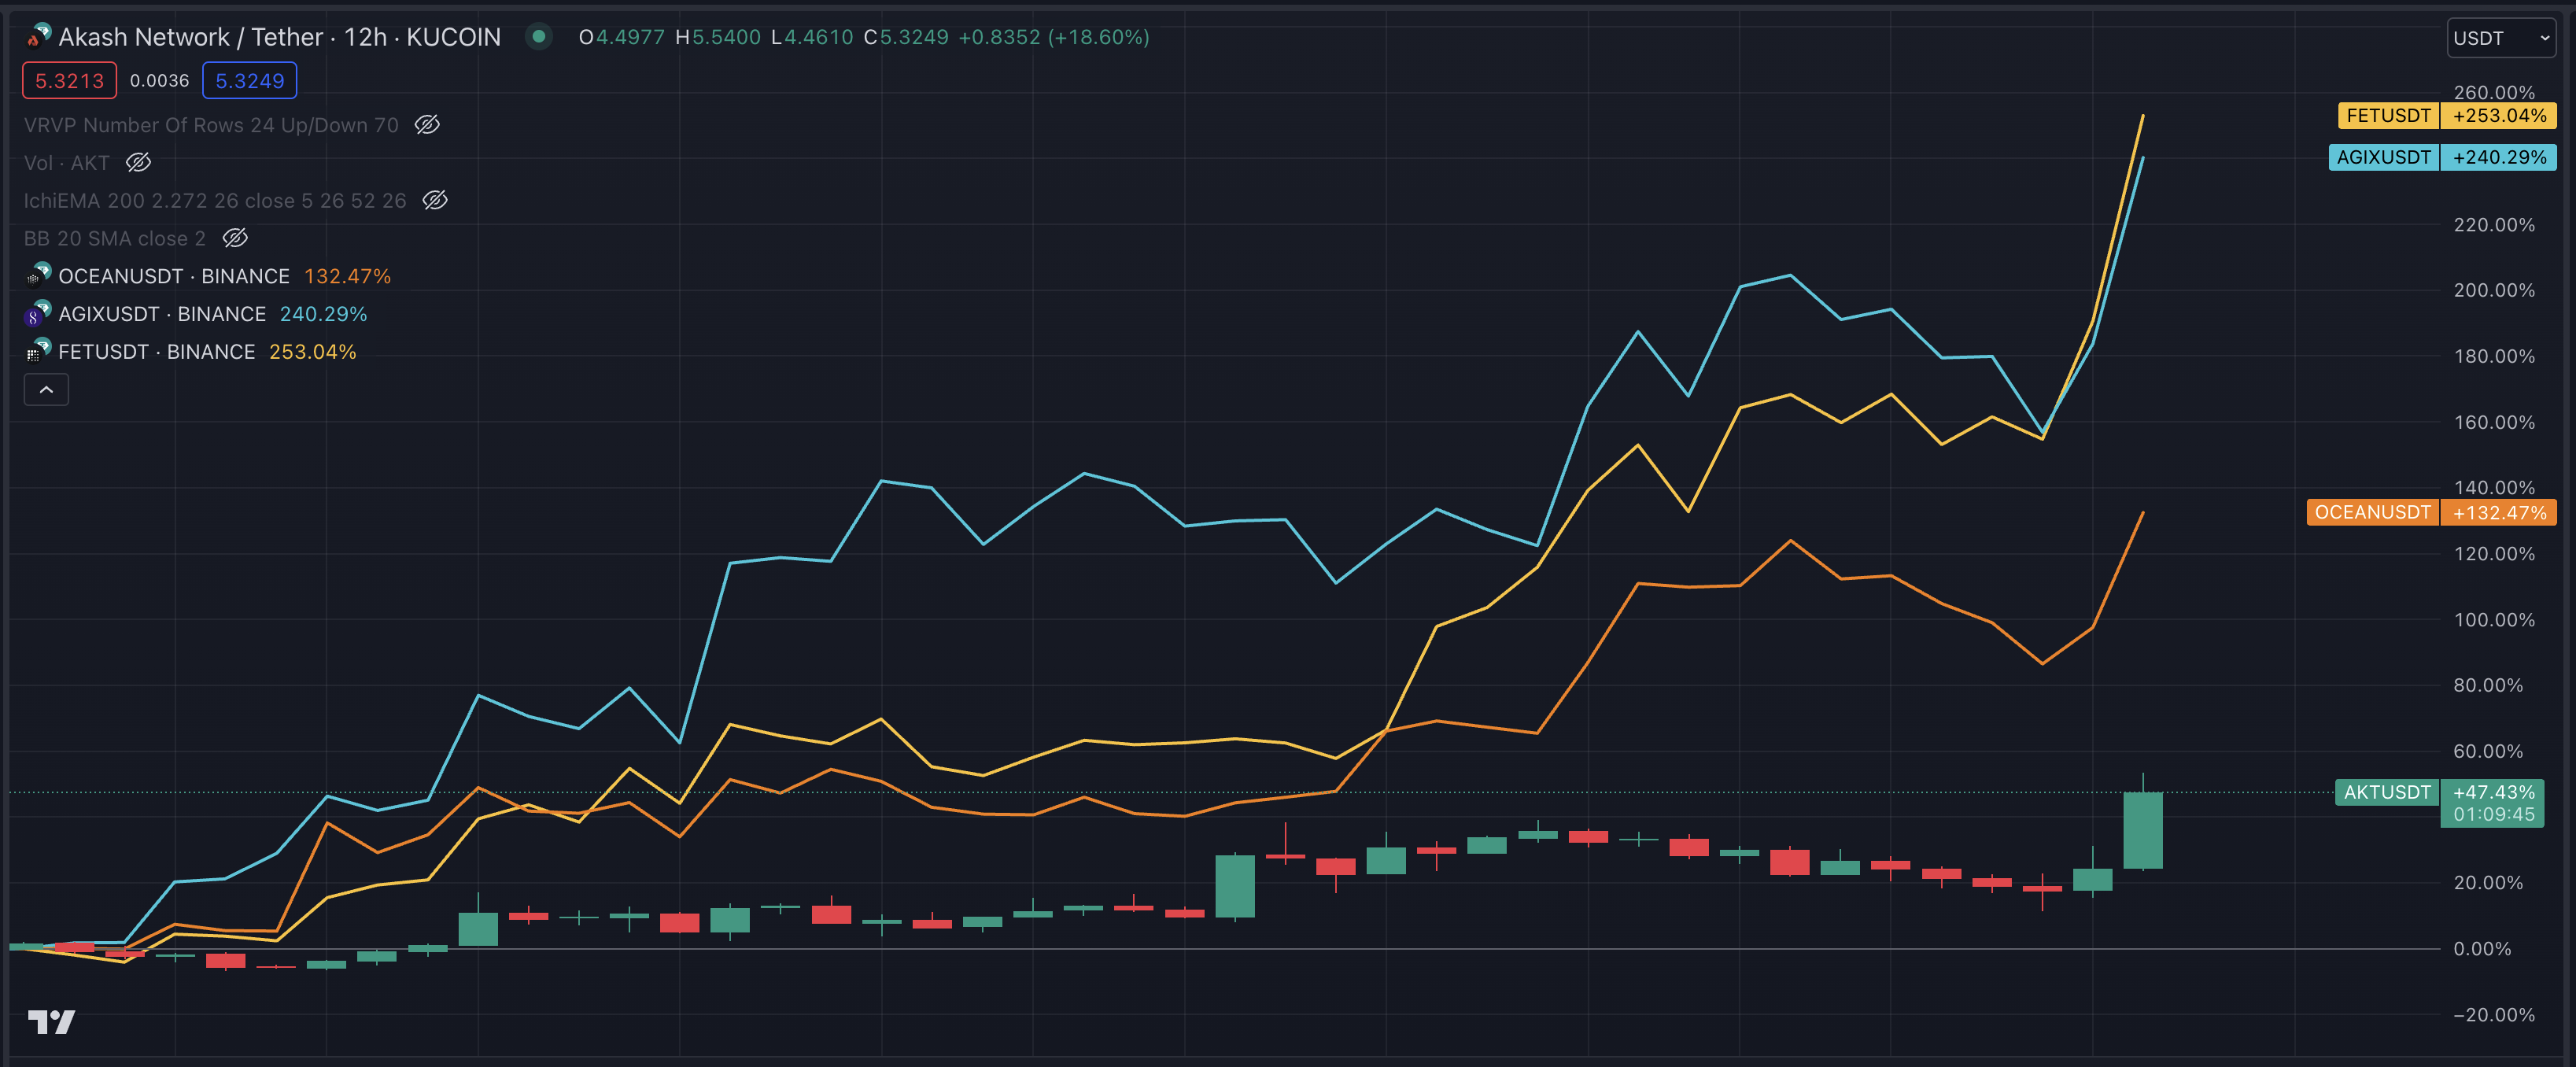Click the OCEANUSDT orange price scale label
The height and width of the screenshot is (1067, 2576).
(x=2372, y=512)
